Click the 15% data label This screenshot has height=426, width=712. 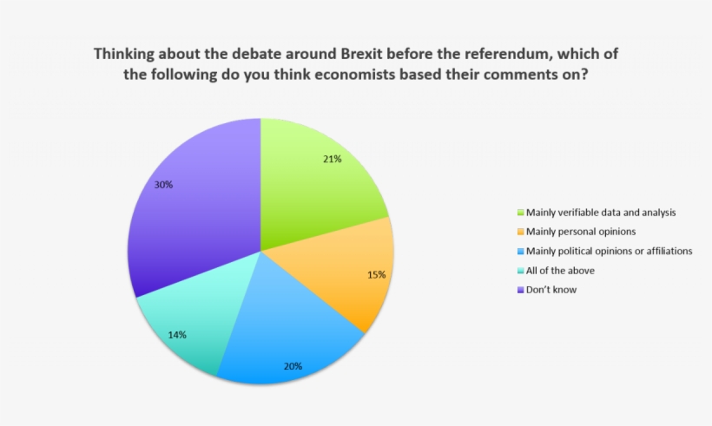376,275
